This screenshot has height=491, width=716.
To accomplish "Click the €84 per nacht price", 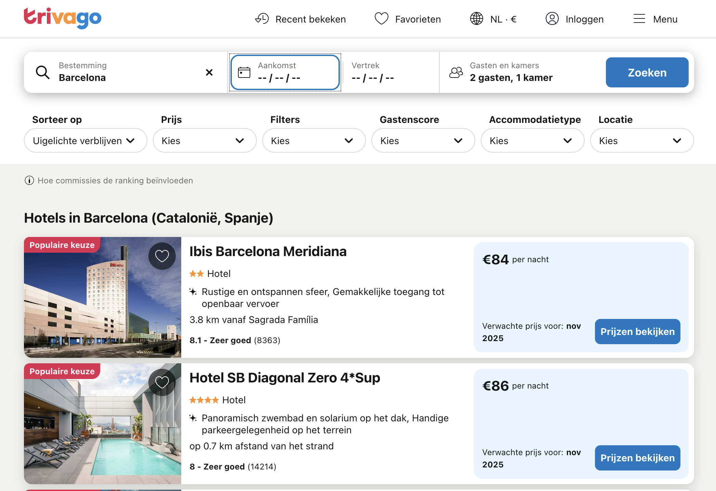I will pyautogui.click(x=516, y=259).
